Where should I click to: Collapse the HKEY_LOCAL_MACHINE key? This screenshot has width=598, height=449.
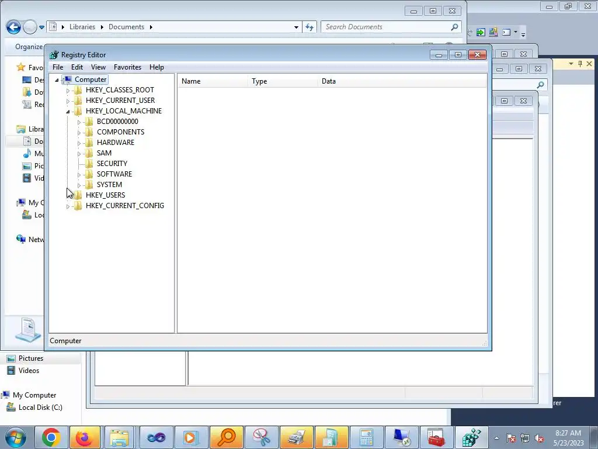(x=68, y=112)
